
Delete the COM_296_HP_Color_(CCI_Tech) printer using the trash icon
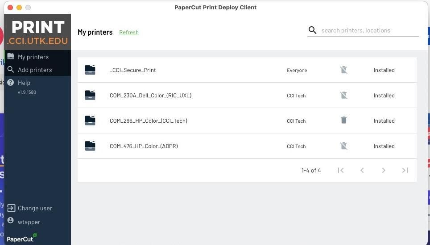343,120
